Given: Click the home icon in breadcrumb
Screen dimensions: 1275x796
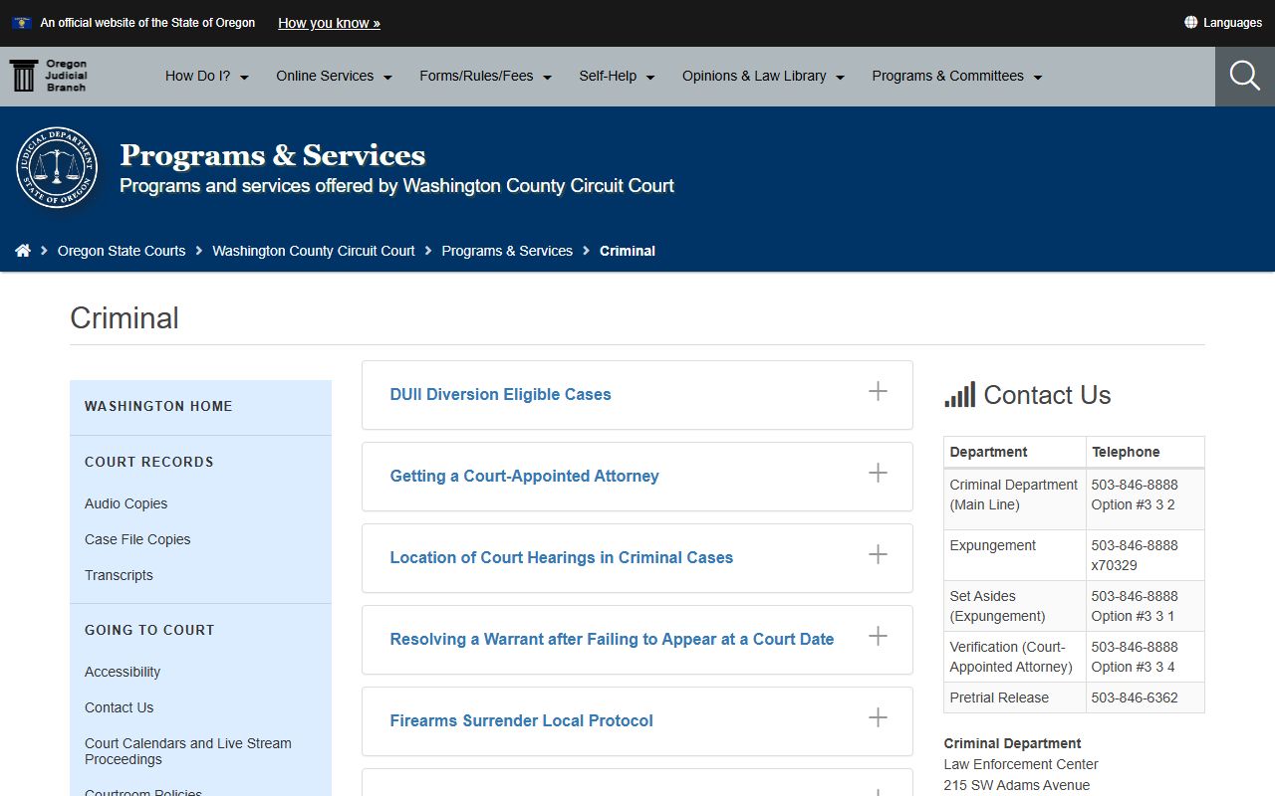Looking at the screenshot, I should 23,251.
